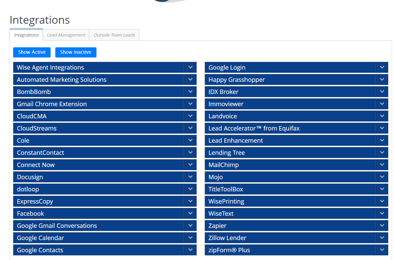Expand the Docusign chevron
Image resolution: width=394 pixels, height=260 pixels.
(191, 177)
